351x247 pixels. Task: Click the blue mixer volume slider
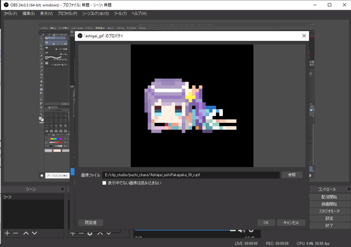tap(185, 230)
